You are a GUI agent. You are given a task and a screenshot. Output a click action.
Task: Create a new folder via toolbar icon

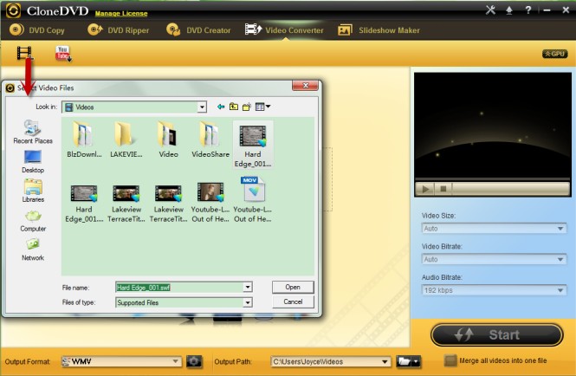click(247, 107)
